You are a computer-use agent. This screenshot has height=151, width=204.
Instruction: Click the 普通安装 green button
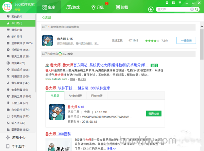click(154, 114)
